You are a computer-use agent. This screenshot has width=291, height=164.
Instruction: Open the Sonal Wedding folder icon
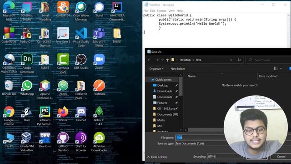(45, 11)
